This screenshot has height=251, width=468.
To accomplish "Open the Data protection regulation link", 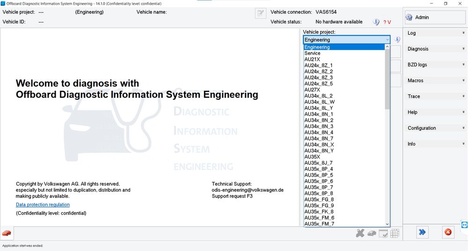I will tap(43, 205).
